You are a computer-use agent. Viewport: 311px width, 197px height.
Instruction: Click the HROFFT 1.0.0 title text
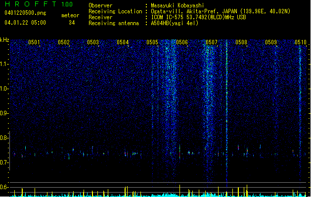point(39,4)
